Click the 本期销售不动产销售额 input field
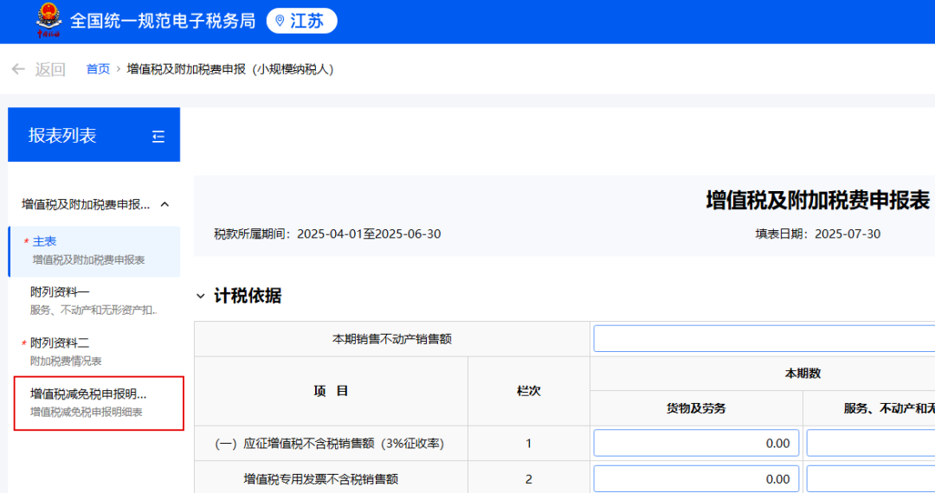935x493 pixels. pos(764,339)
